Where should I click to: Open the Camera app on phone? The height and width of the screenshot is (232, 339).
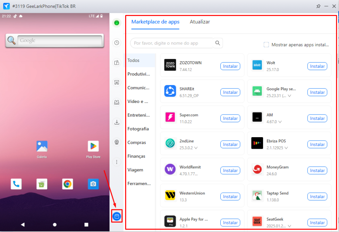93,184
